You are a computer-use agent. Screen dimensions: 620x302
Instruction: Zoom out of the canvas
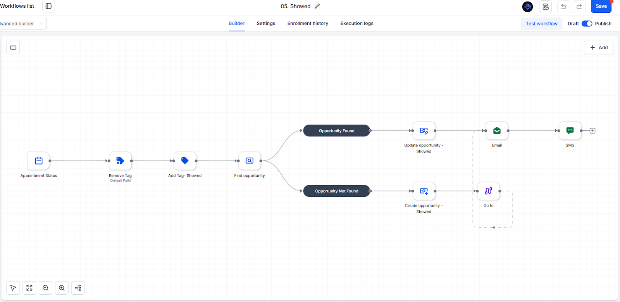click(46, 288)
